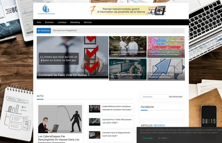Click the ARTICLES RÉCENTS sidebar heading
Image resolution: width=222 pixels, height=143 pixels.
[x=153, y=126]
